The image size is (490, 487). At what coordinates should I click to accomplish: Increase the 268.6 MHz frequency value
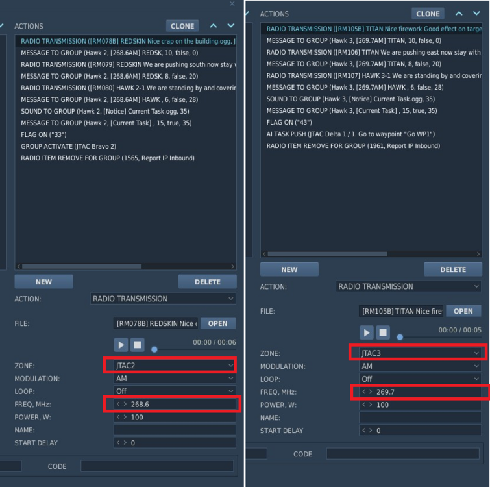[x=125, y=404]
